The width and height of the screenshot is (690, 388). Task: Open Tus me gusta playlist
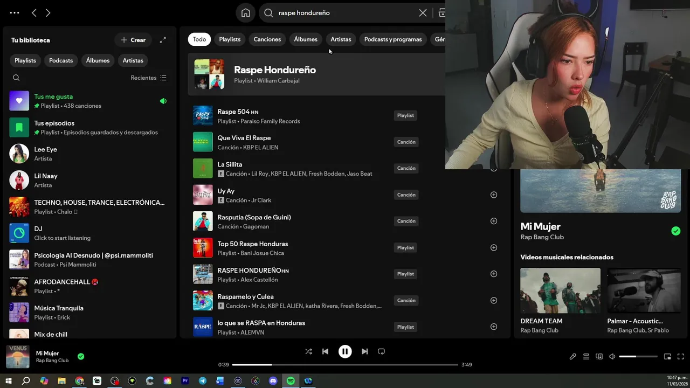pyautogui.click(x=89, y=101)
